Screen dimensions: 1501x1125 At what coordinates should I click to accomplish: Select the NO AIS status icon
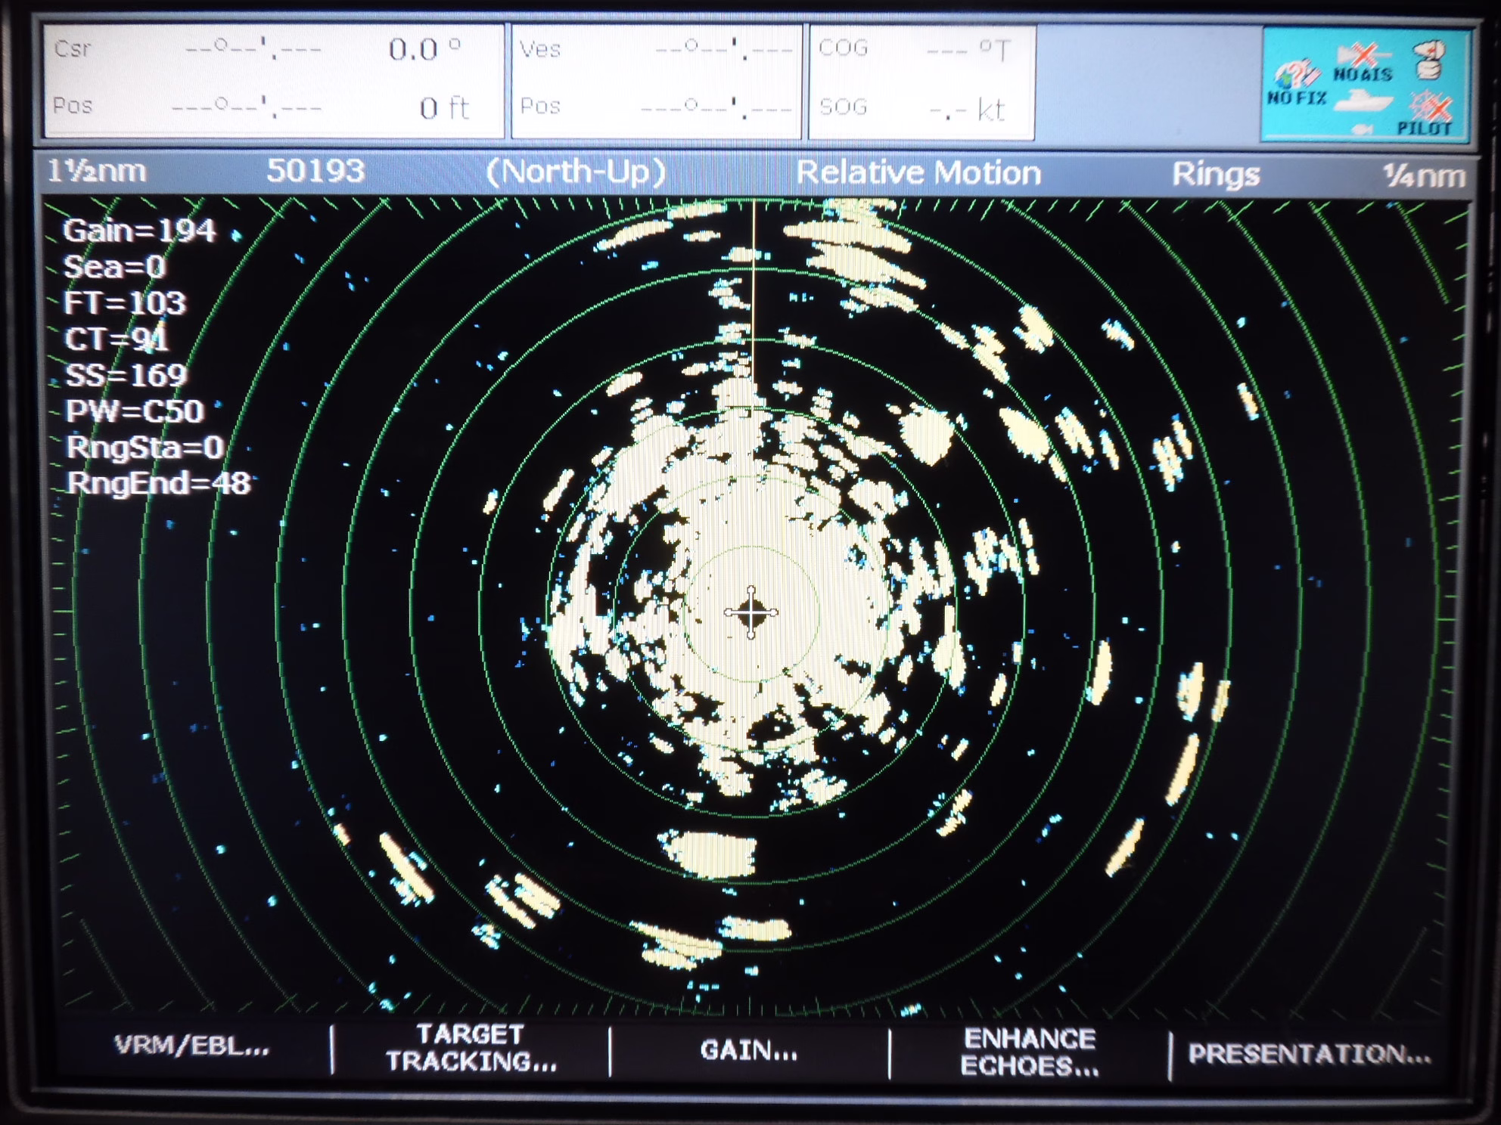pos(1363,62)
